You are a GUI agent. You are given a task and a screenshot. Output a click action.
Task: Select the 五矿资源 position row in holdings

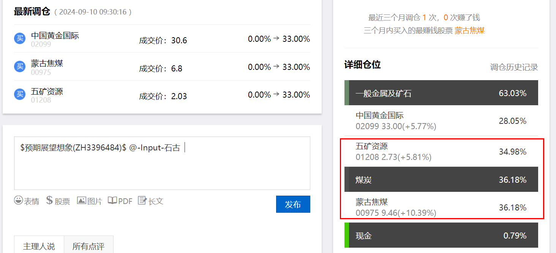(441, 152)
